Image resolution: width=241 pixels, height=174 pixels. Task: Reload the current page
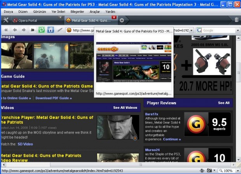click(42, 30)
